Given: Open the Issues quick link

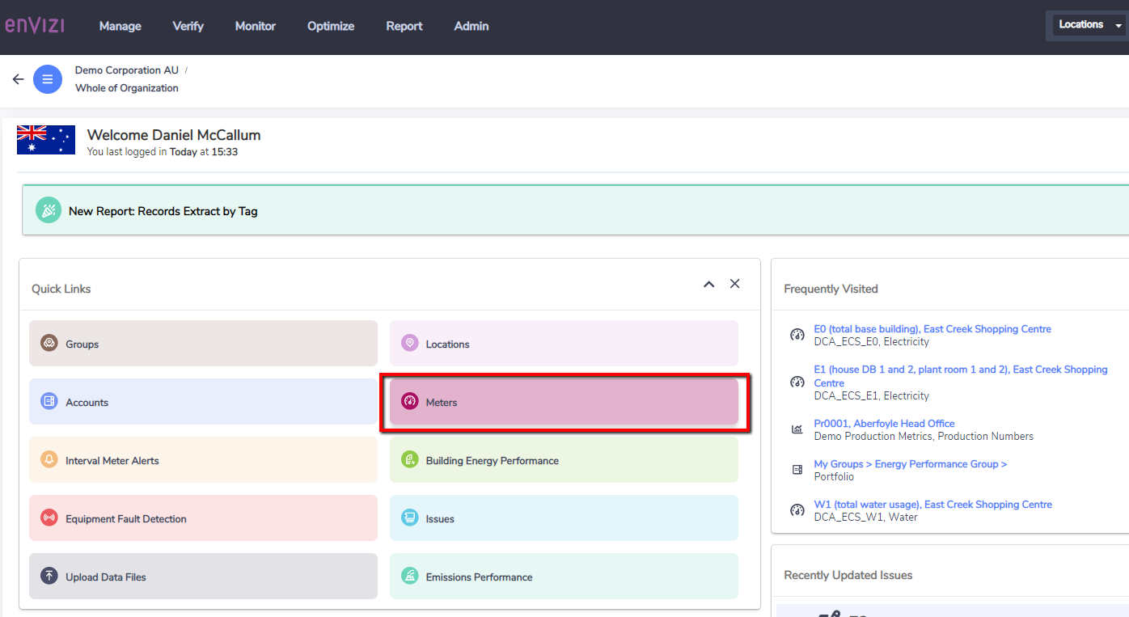Looking at the screenshot, I should [x=564, y=518].
